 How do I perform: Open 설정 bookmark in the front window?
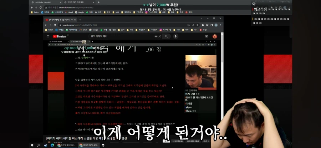click(112, 30)
